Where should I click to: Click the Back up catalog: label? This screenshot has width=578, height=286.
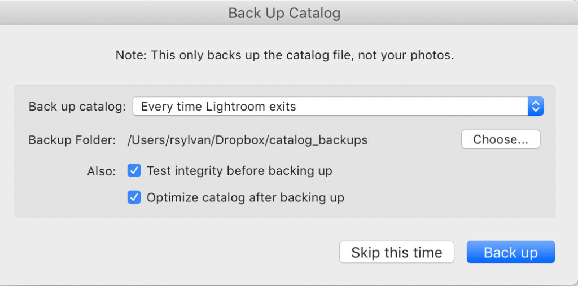77,106
